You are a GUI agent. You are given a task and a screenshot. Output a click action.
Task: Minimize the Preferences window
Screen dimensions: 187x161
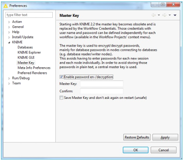155,5
